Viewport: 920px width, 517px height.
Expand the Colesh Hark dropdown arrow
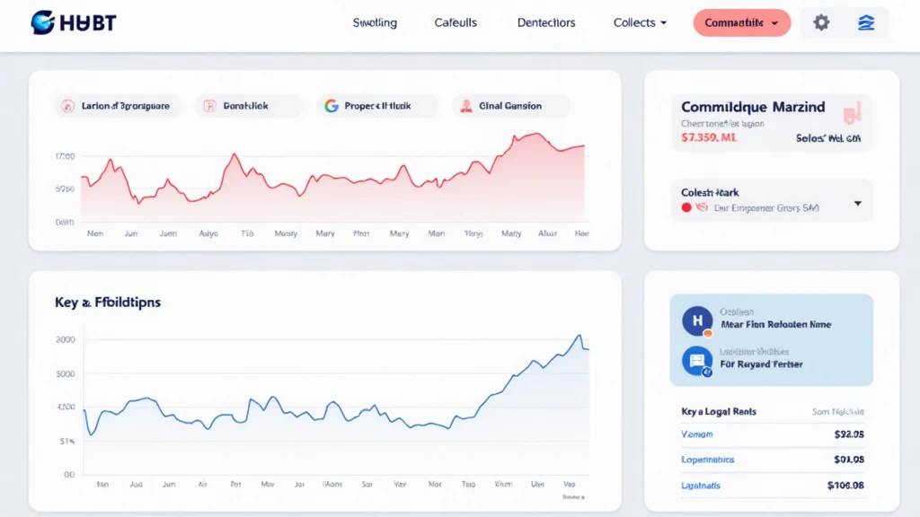tap(857, 204)
